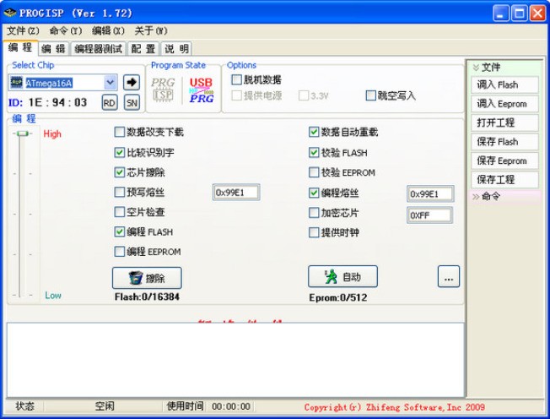The image size is (550, 419).
Task: Click the '空闲' status text
Action: (x=105, y=406)
